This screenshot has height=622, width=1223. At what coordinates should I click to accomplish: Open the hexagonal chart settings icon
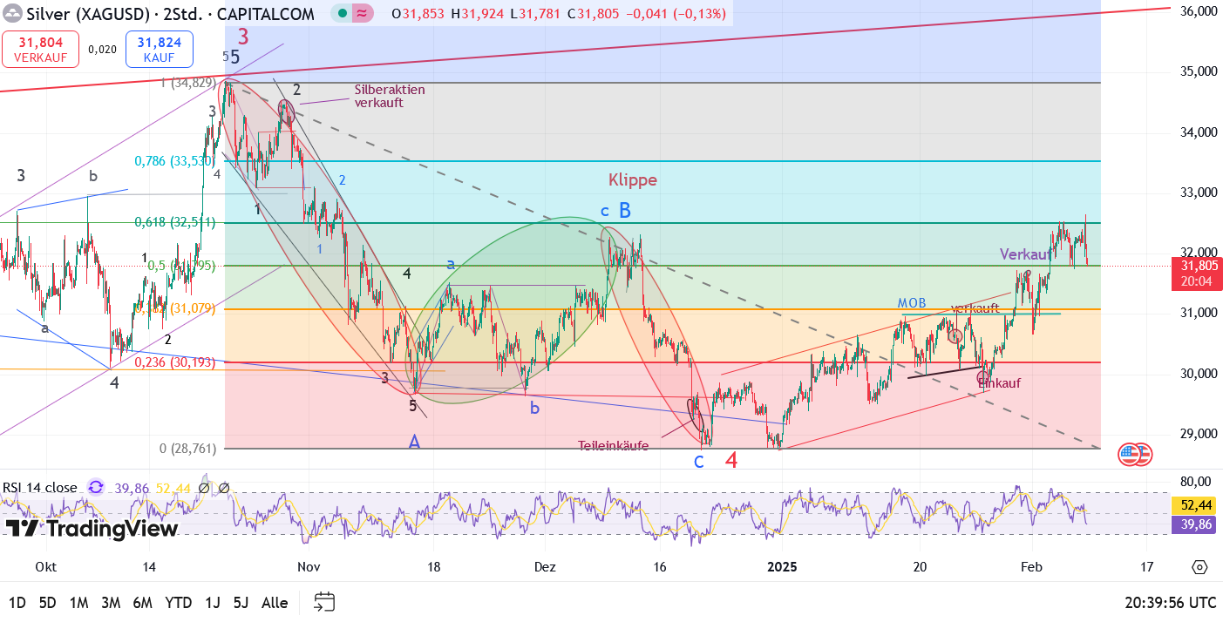coord(1199,567)
